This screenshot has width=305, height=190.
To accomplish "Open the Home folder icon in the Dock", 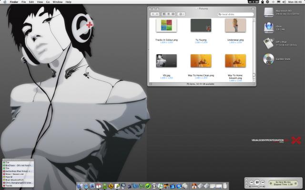I will (194, 186).
